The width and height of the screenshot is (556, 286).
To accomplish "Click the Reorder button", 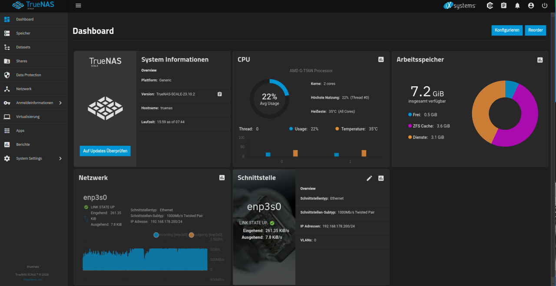I will (536, 30).
